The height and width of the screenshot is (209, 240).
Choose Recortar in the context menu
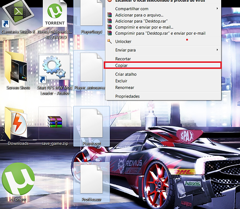click(x=163, y=59)
